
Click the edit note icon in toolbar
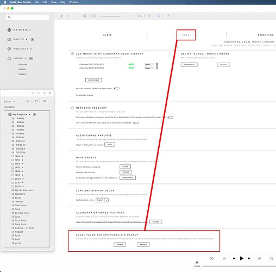[168, 16]
